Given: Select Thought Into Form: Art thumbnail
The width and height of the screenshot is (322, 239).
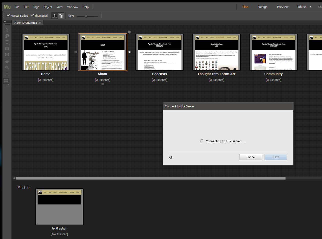Looking at the screenshot, I should (x=217, y=52).
